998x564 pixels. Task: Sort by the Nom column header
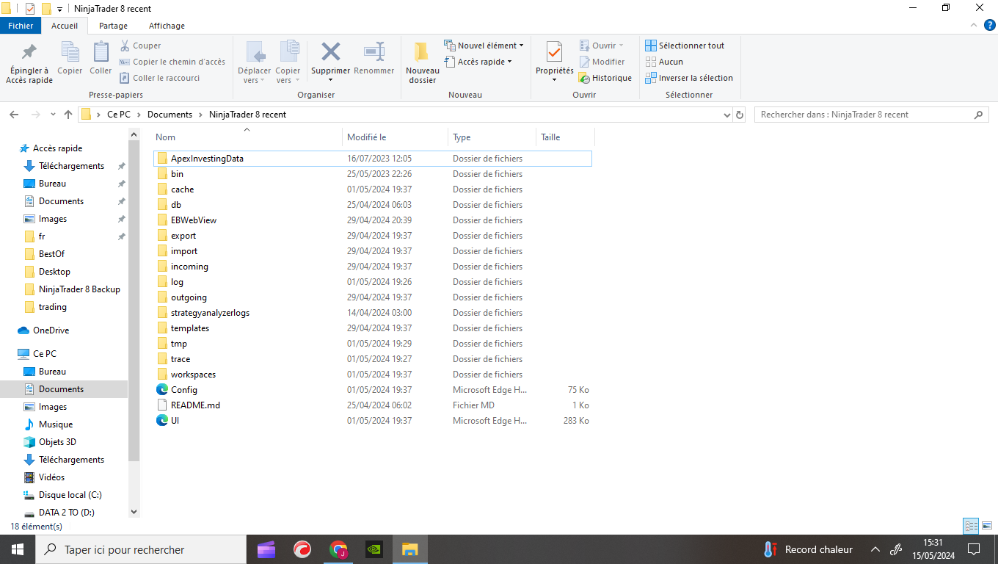point(247,137)
